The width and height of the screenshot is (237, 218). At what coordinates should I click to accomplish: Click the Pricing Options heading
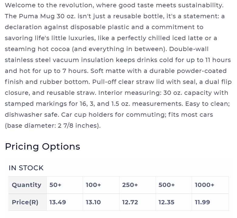[43, 147]
